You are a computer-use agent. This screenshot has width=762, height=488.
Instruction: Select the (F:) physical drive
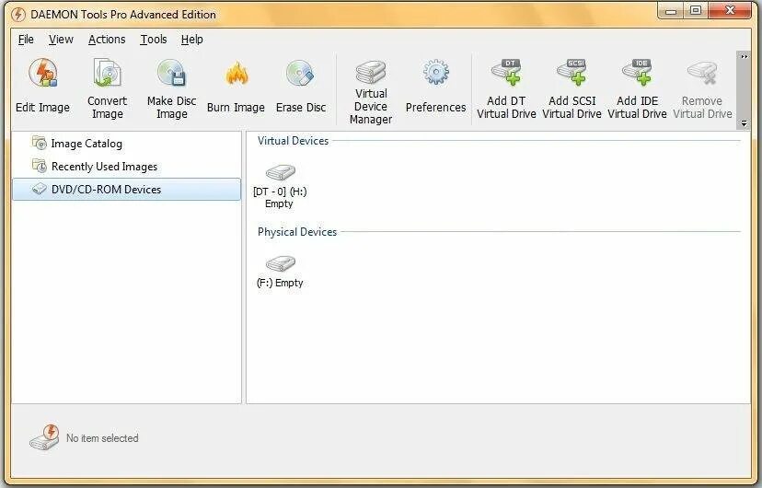point(280,272)
